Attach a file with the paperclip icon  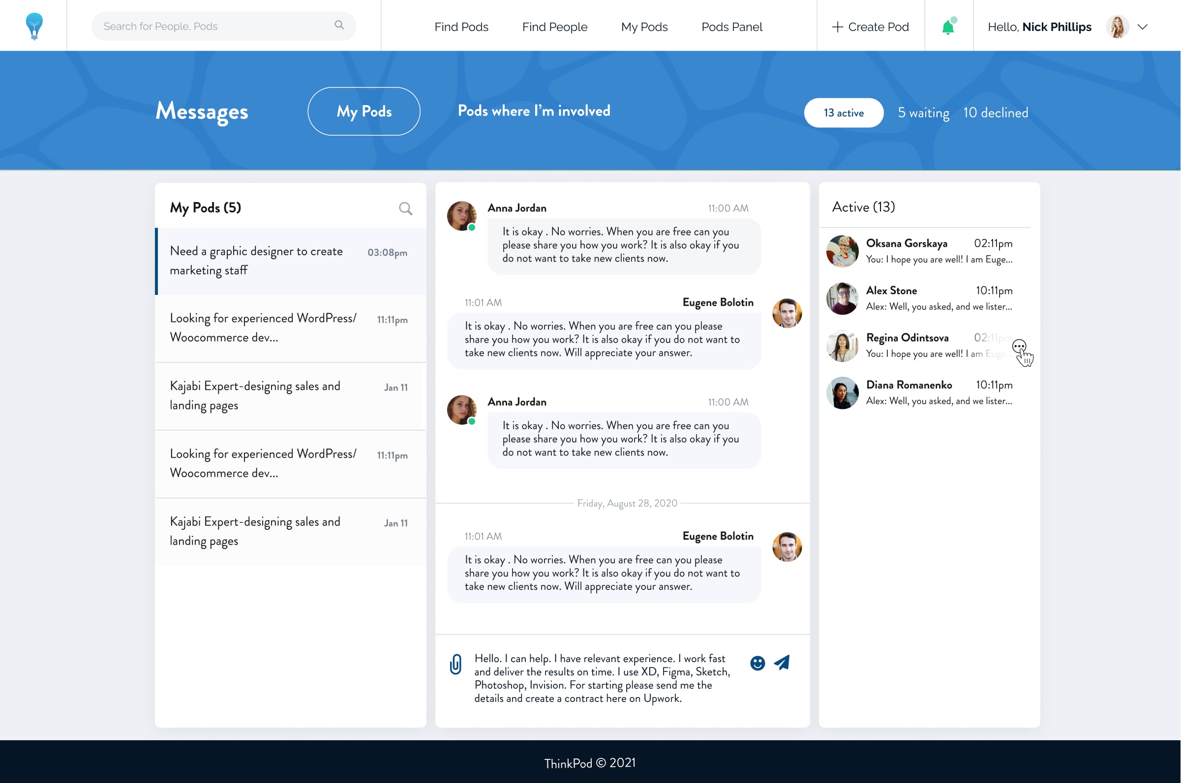(x=455, y=664)
